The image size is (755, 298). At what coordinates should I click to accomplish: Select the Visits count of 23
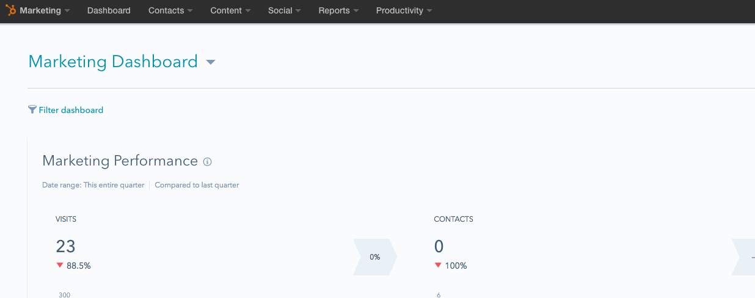(x=66, y=246)
